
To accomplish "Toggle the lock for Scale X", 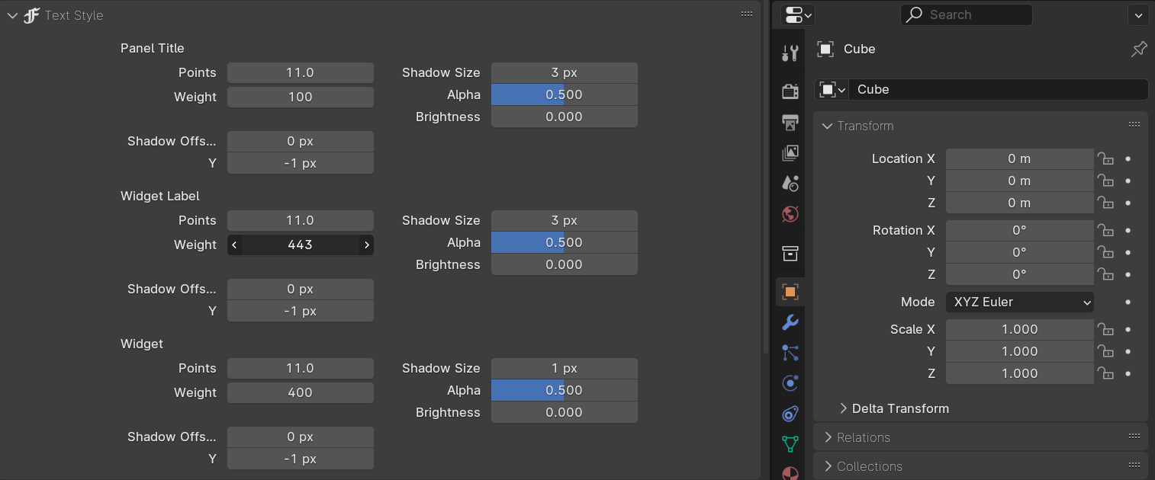I will 1105,329.
